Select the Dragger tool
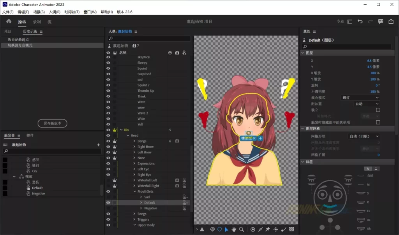 pos(276,230)
